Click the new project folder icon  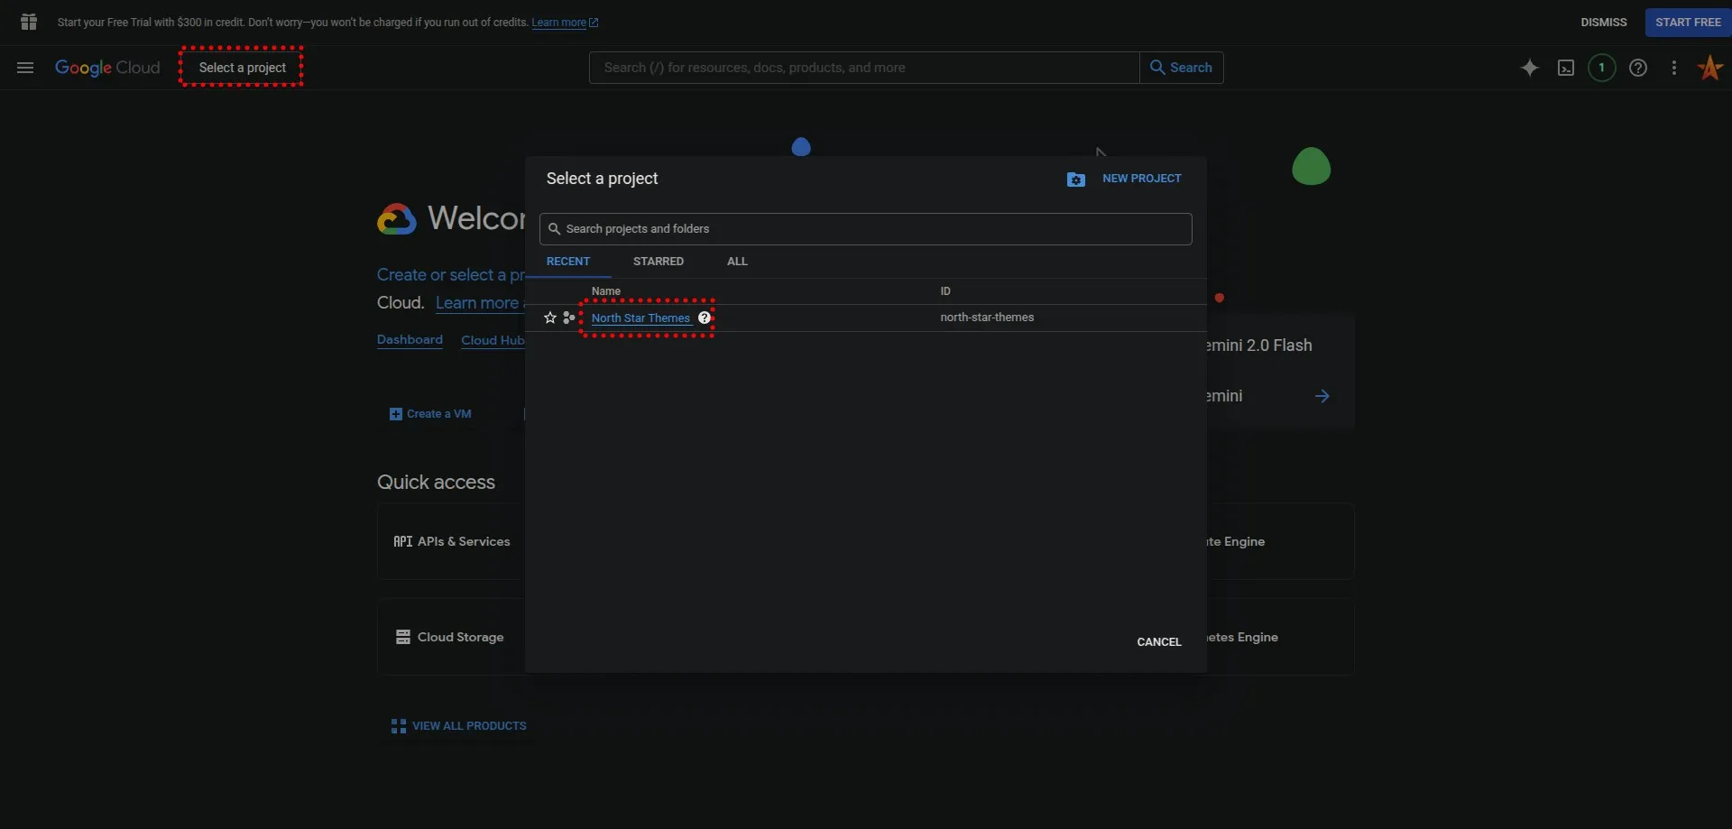(1076, 180)
